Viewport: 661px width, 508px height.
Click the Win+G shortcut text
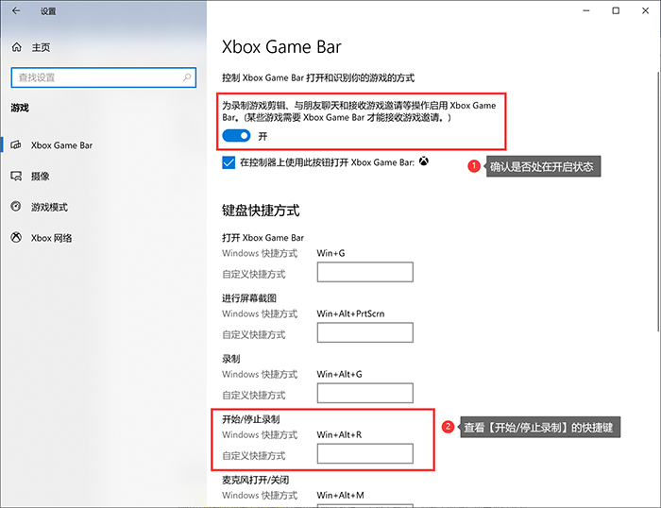point(330,253)
